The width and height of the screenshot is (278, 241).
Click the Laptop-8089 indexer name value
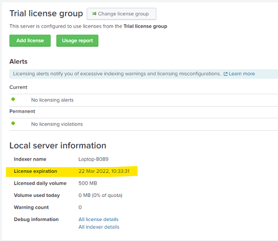(x=94, y=159)
